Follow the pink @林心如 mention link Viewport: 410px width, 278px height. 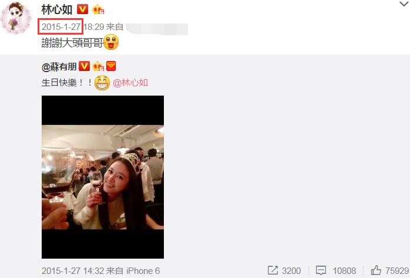130,83
